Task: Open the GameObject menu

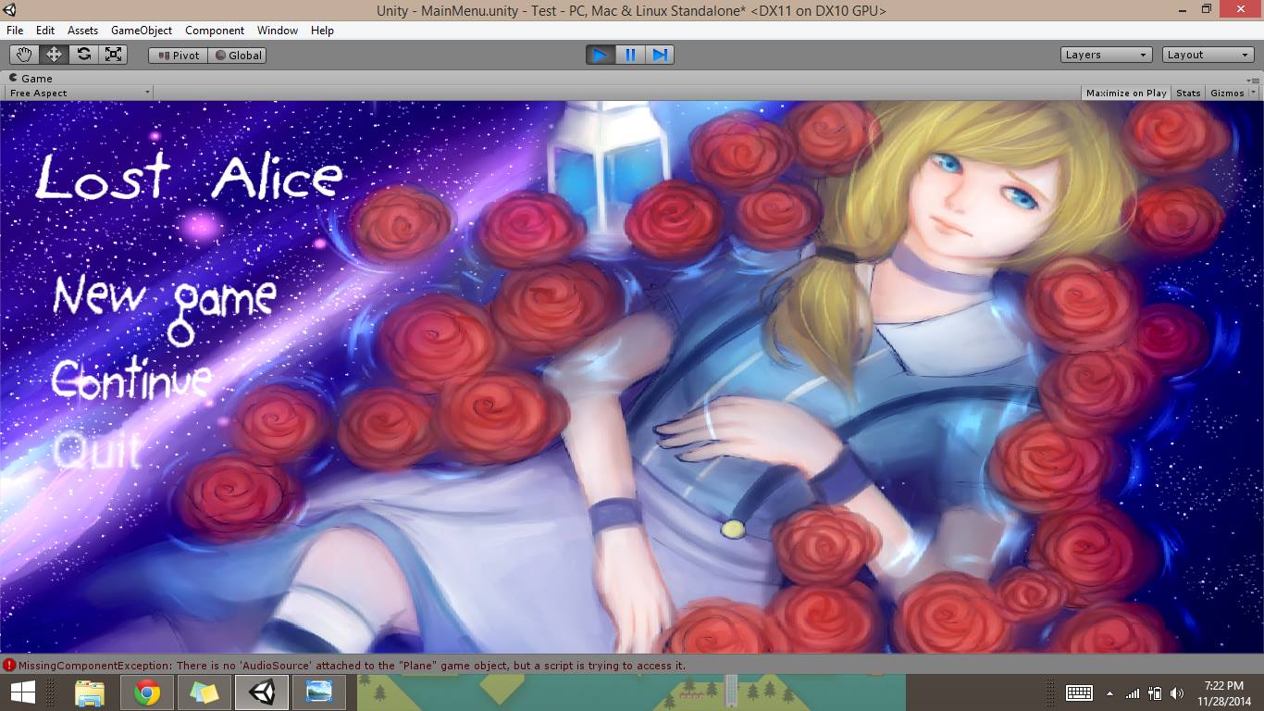Action: point(142,31)
